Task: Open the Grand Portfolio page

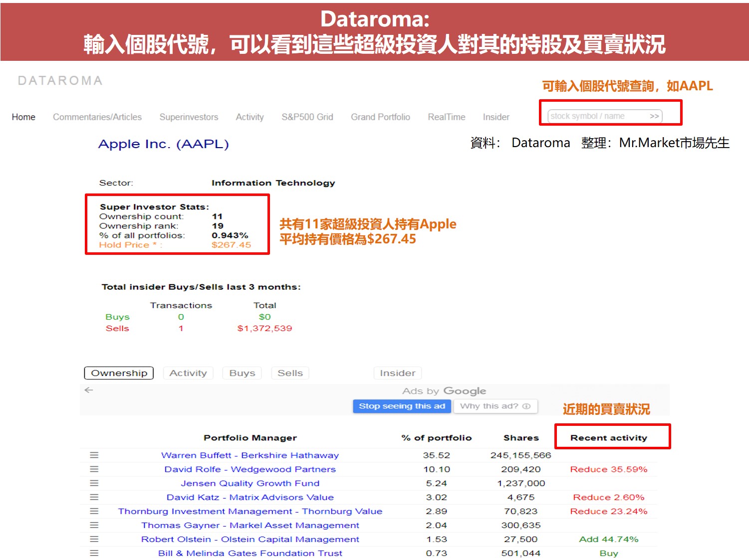Action: click(x=380, y=117)
